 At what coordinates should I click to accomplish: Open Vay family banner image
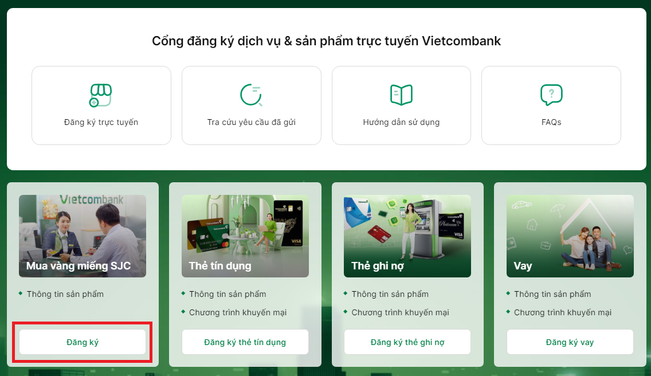point(570,236)
